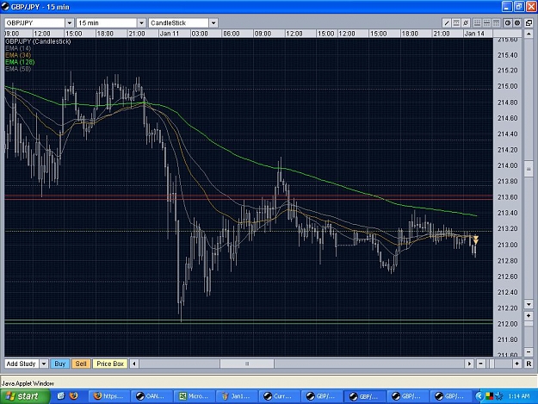Viewport: 538px width, 404px height.
Task: Click the show desktop quick launch icon
Action: click(x=61, y=396)
